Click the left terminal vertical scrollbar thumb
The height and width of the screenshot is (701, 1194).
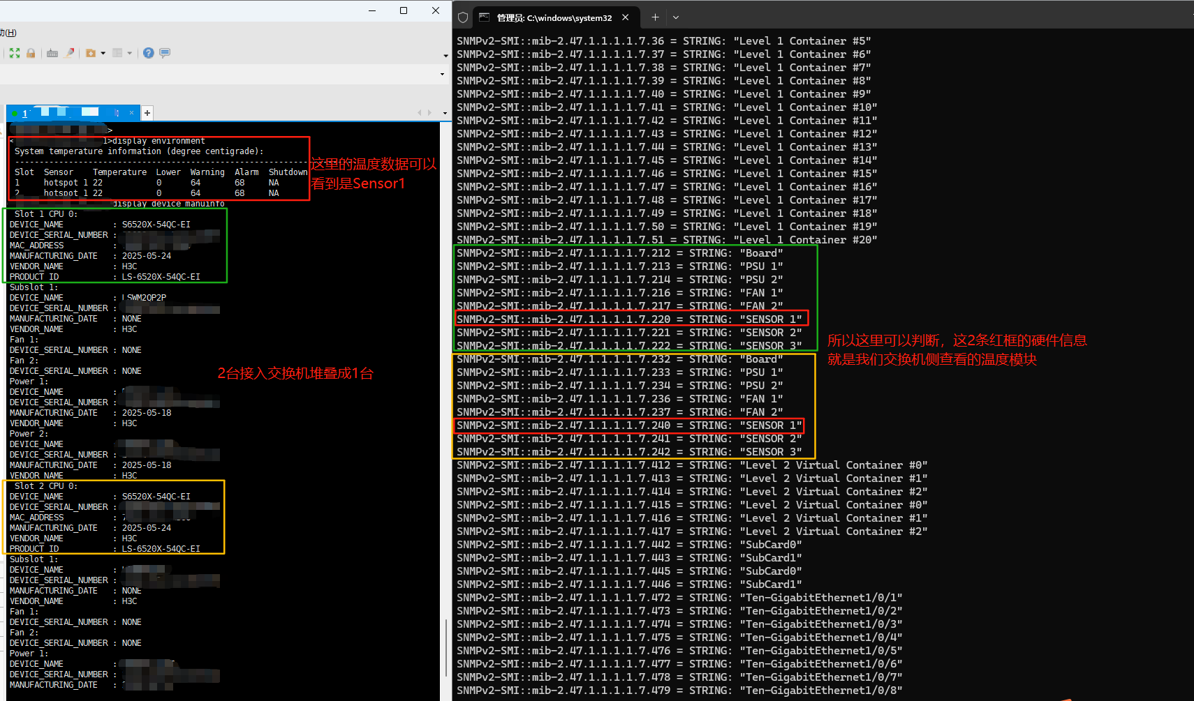click(x=446, y=647)
